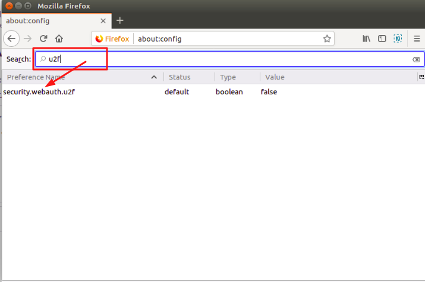425x282 pixels.
Task: Open the column picker icon
Action: click(421, 77)
